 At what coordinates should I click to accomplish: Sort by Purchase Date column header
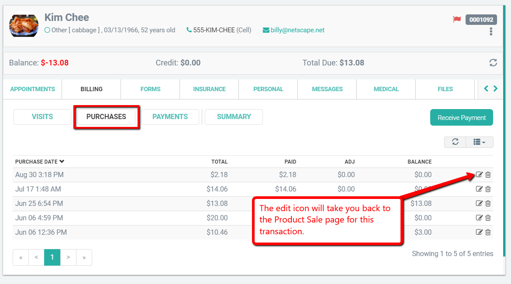click(40, 162)
